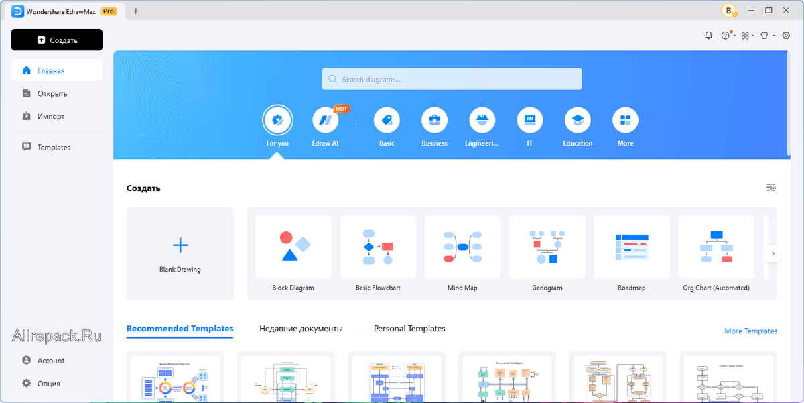Create a Blank Drawing

[x=180, y=253]
